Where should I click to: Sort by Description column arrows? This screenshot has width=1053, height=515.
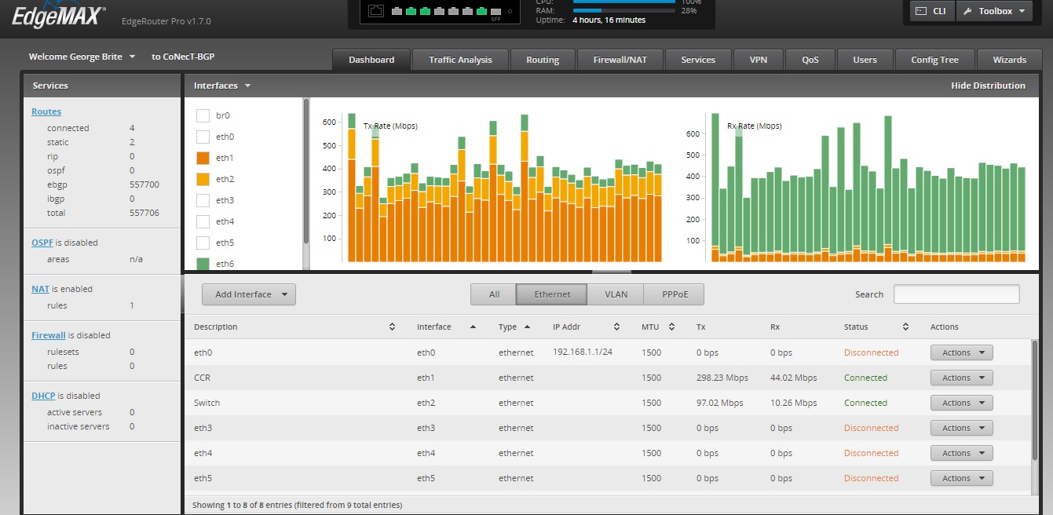(392, 327)
